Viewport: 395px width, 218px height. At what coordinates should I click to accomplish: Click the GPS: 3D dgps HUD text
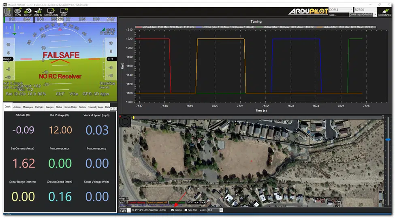(x=96, y=94)
